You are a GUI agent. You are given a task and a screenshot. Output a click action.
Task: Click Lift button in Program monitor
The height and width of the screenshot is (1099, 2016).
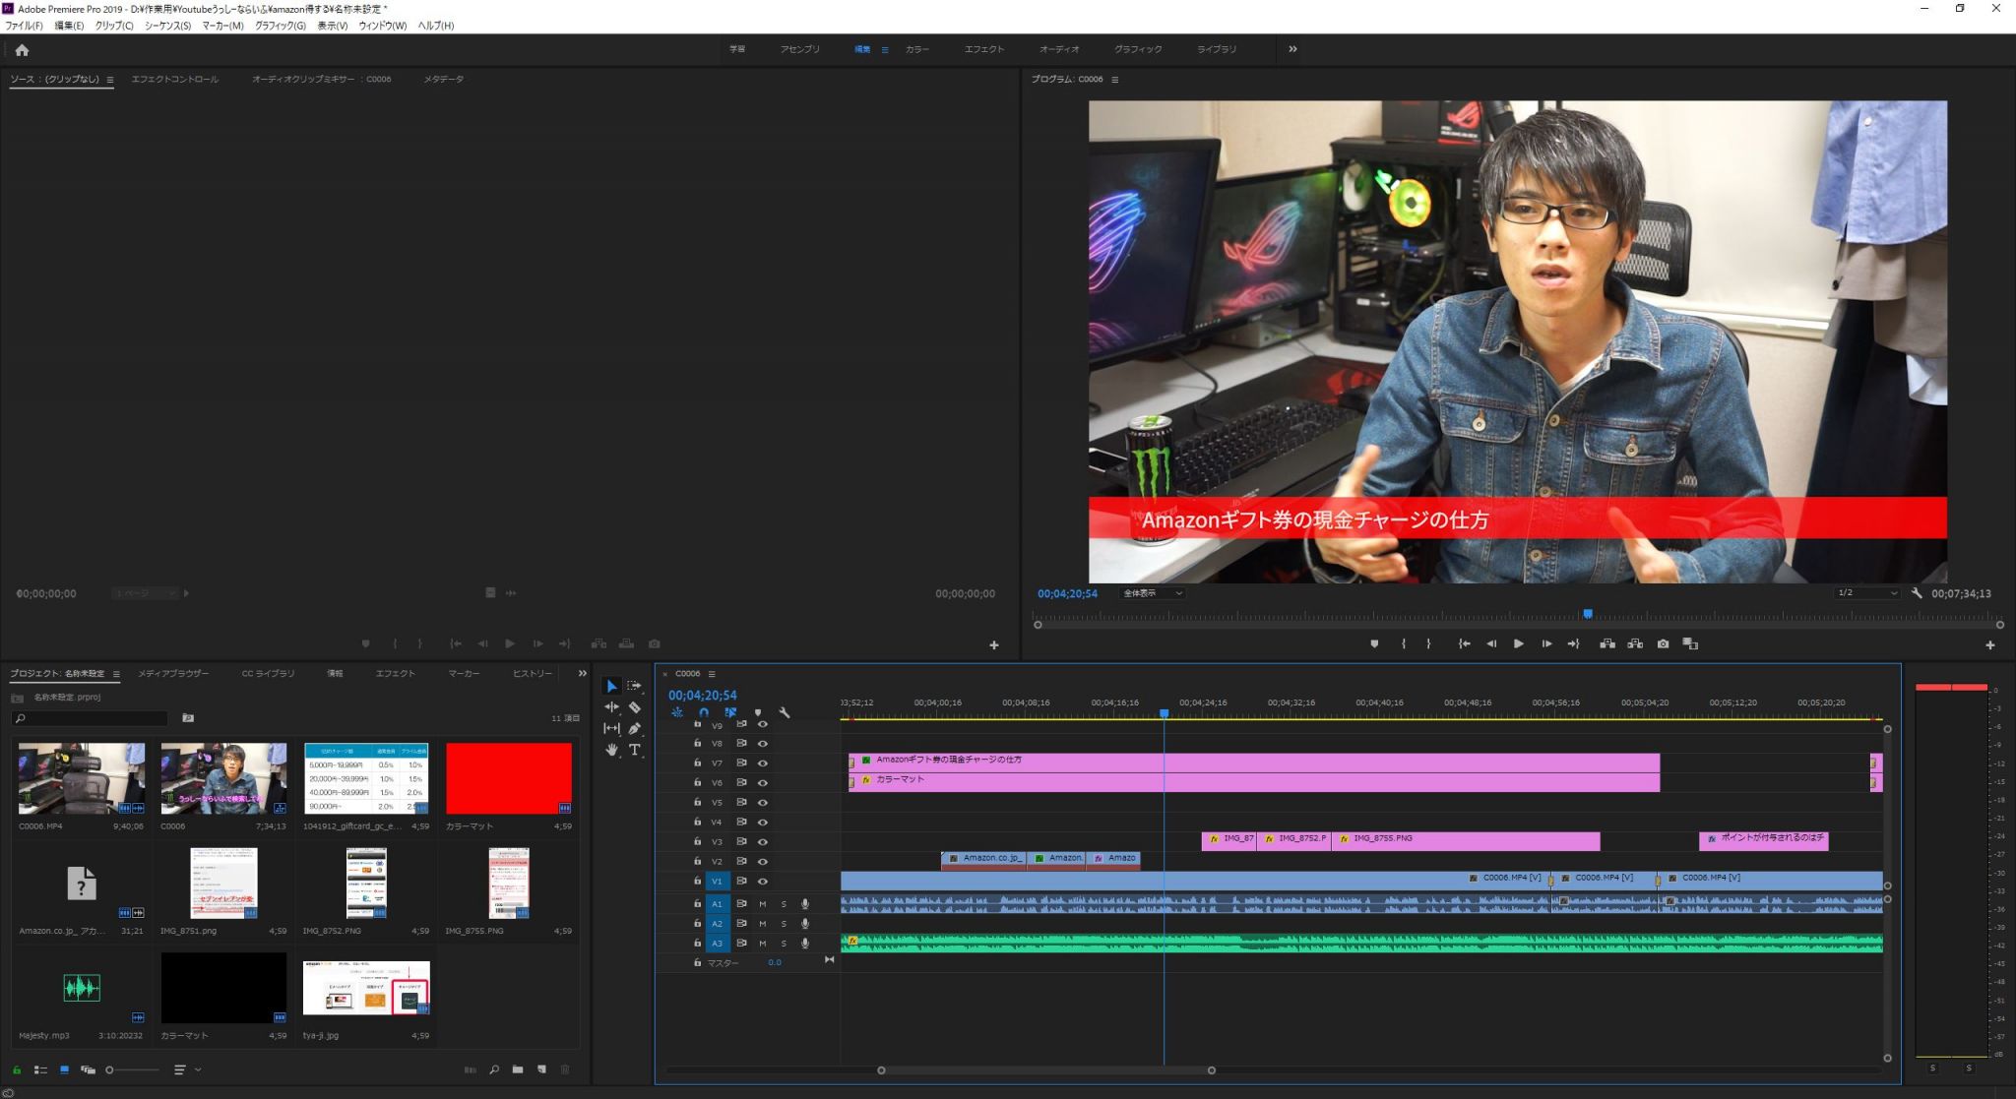pos(1607,643)
